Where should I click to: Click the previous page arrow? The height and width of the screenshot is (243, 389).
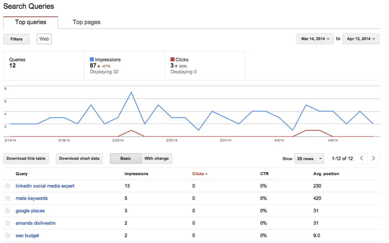tap(361, 158)
